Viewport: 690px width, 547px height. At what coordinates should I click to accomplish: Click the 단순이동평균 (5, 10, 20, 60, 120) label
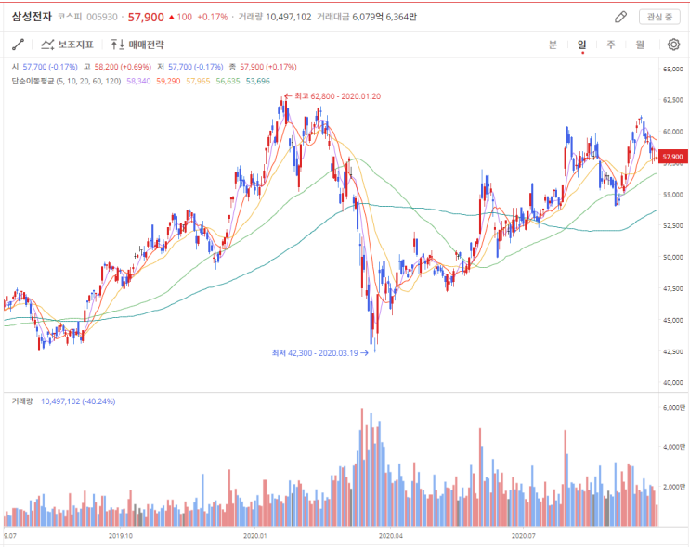click(66, 81)
